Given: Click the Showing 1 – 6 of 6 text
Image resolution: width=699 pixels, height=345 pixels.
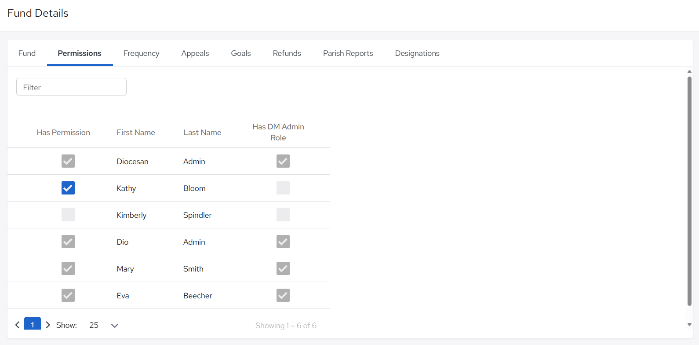Looking at the screenshot, I should pyautogui.click(x=286, y=326).
